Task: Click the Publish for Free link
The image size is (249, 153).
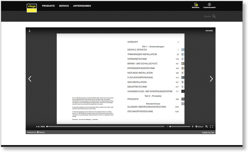Action: tap(208, 132)
